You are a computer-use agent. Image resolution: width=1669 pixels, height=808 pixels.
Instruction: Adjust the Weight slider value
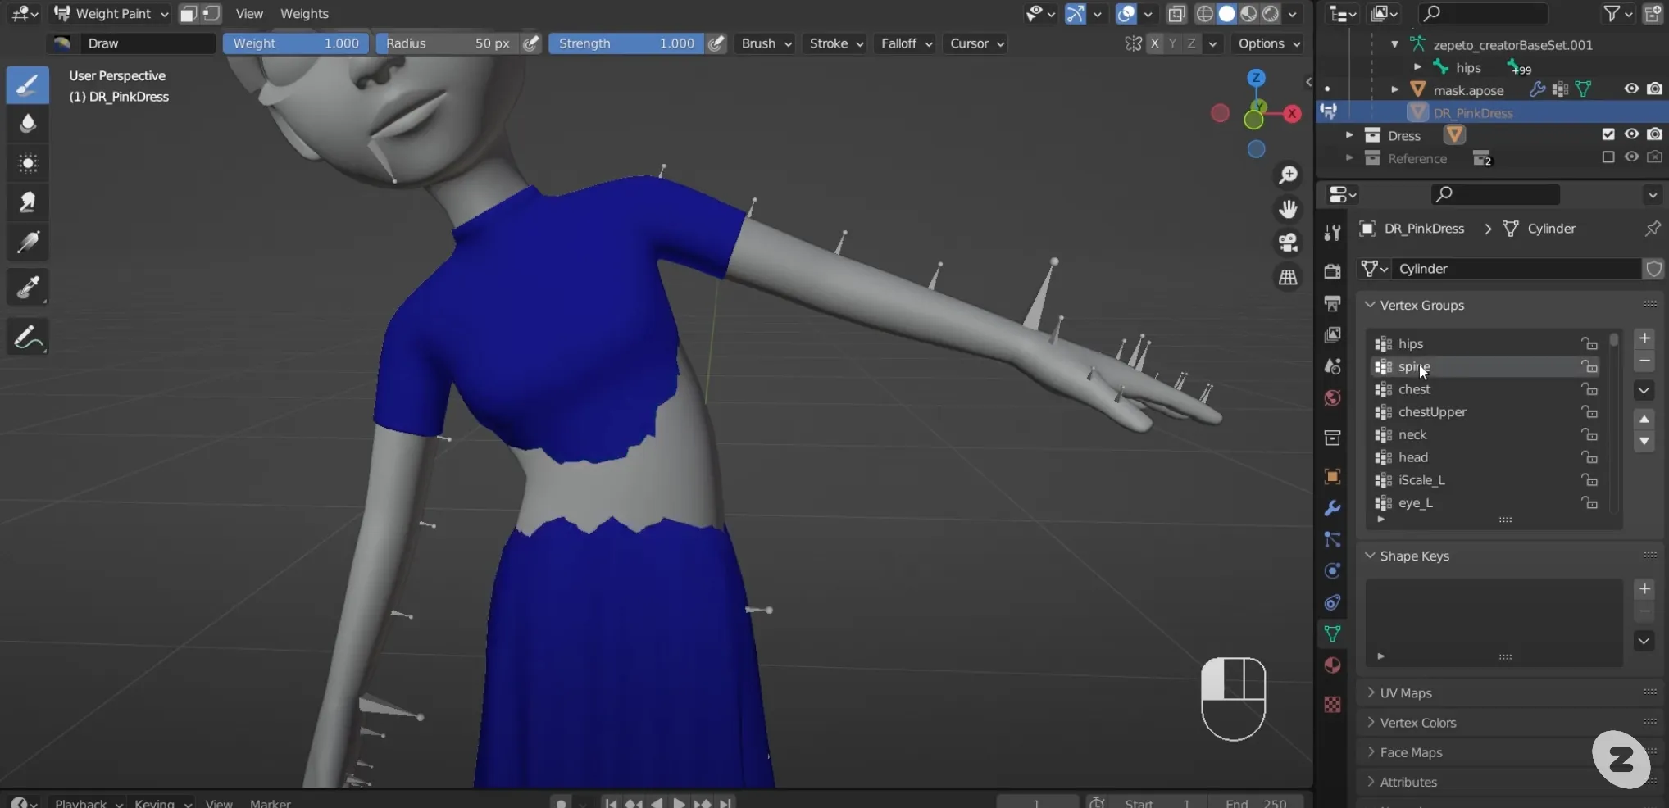296,43
